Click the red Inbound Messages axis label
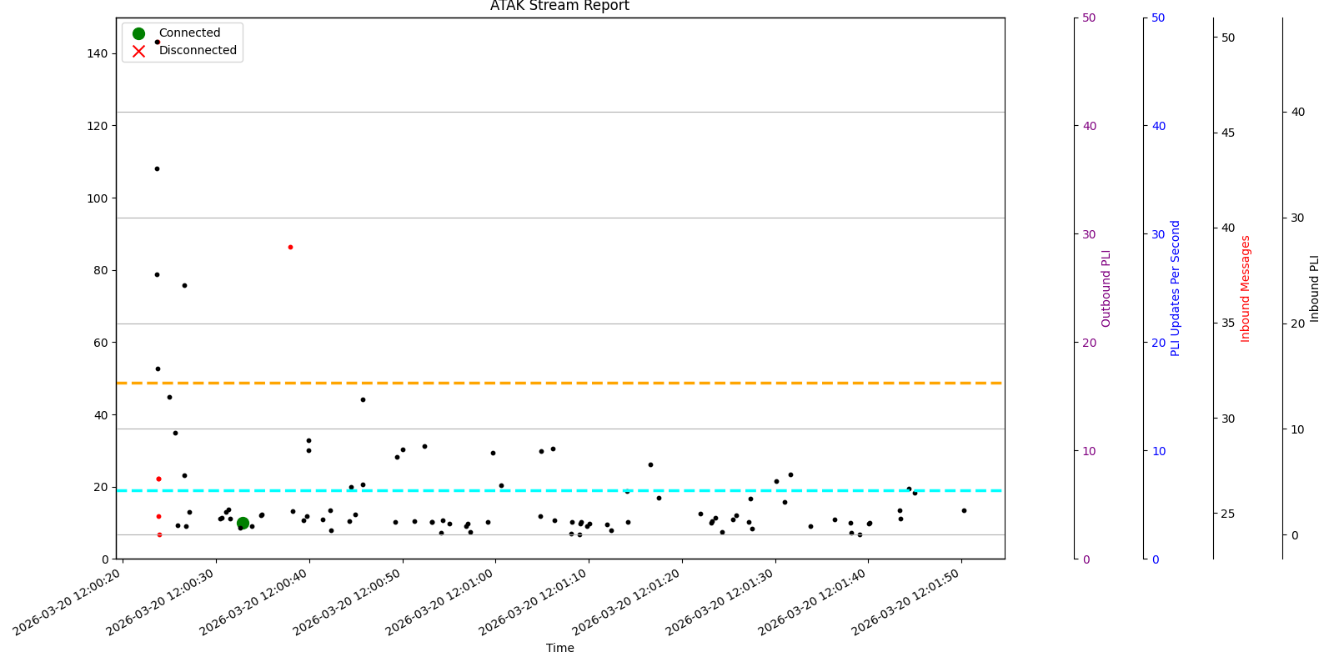The width and height of the screenshot is (1334, 667). click(1246, 288)
